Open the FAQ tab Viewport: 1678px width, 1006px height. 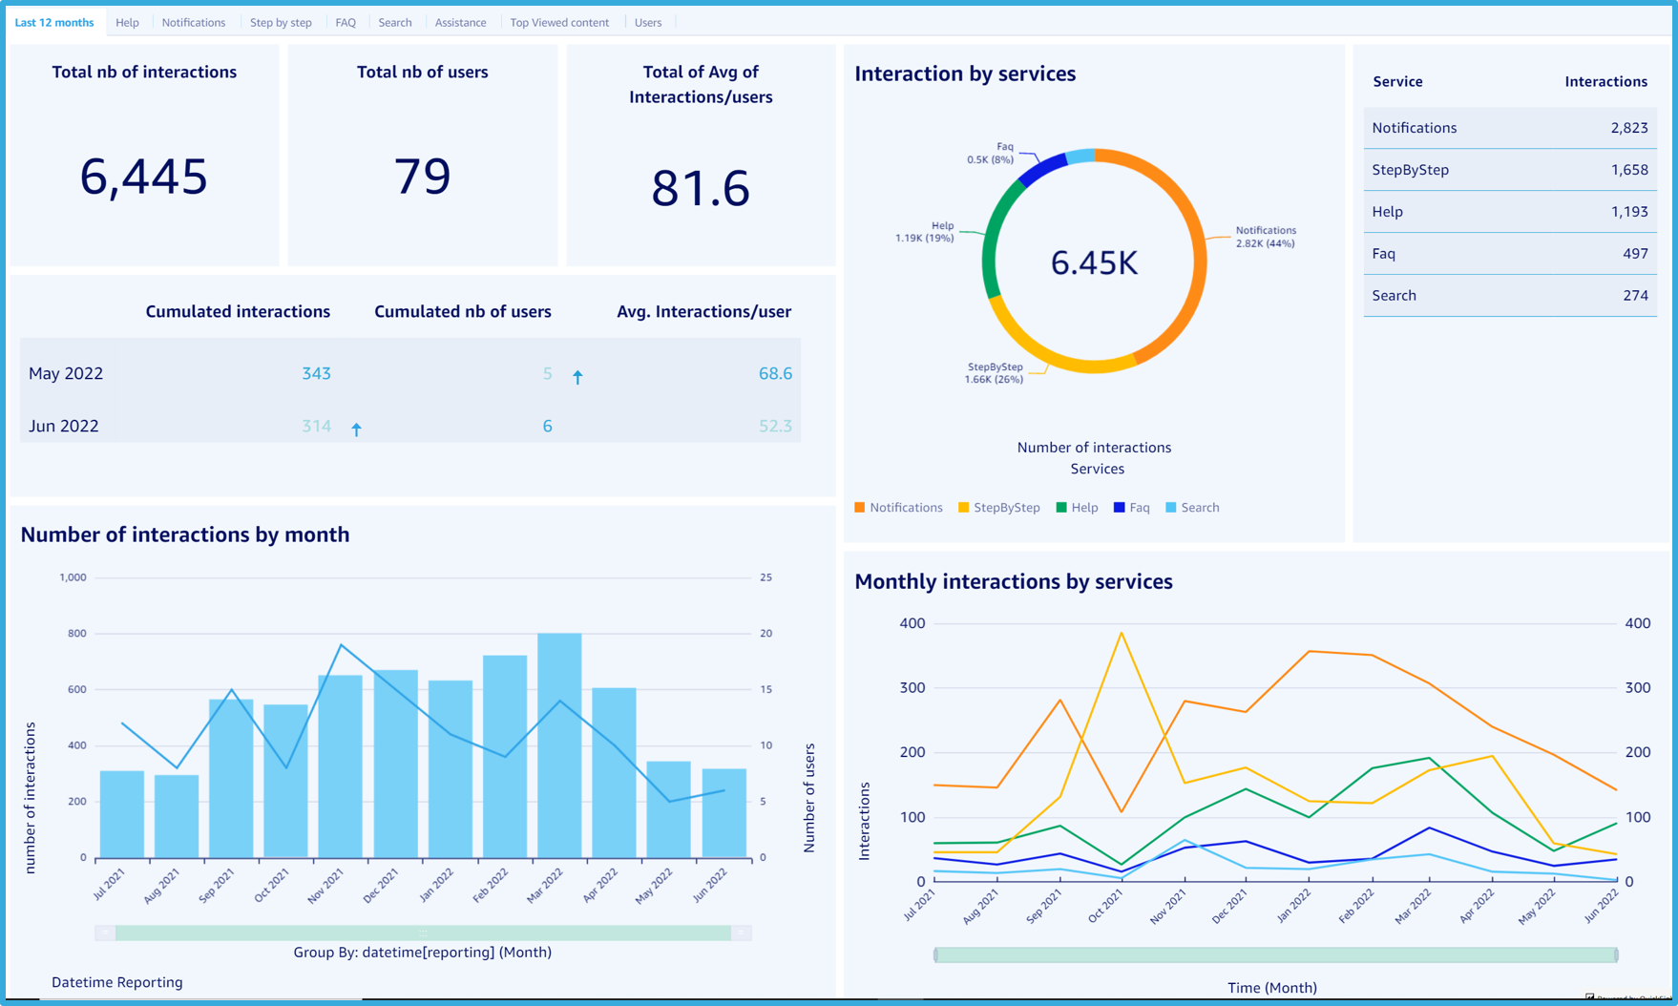point(346,22)
